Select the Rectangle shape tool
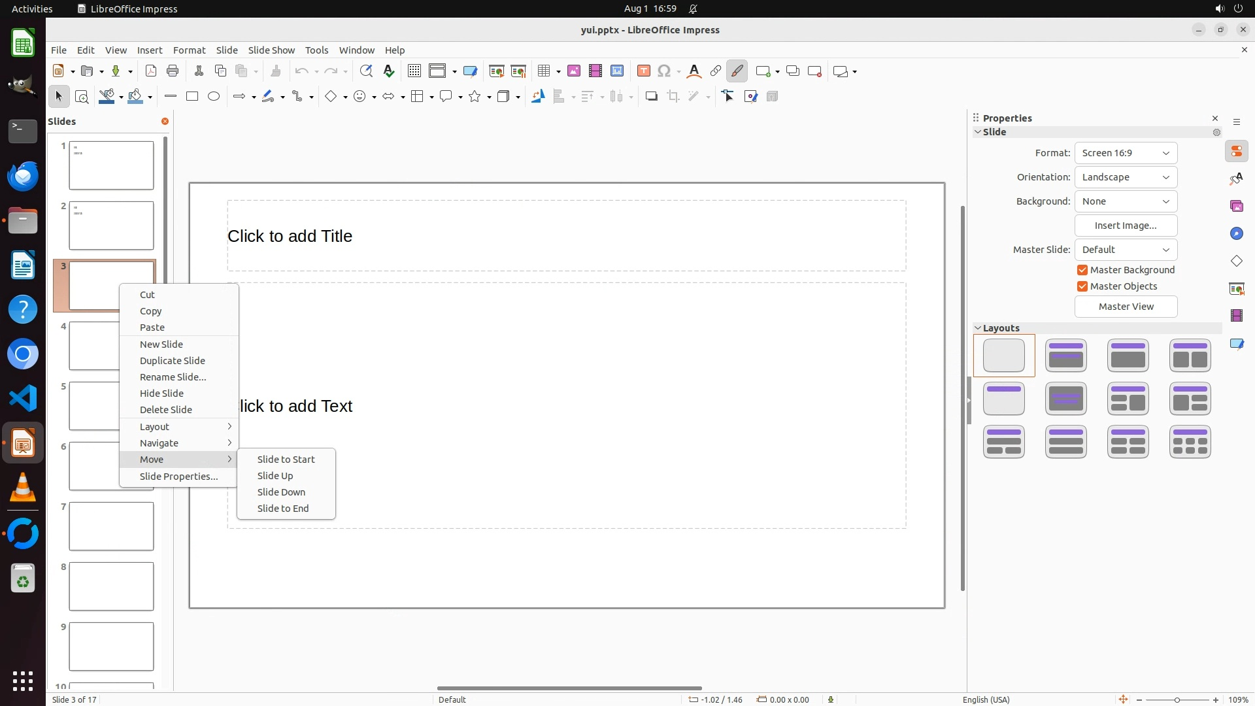Image resolution: width=1255 pixels, height=706 pixels. coord(192,97)
